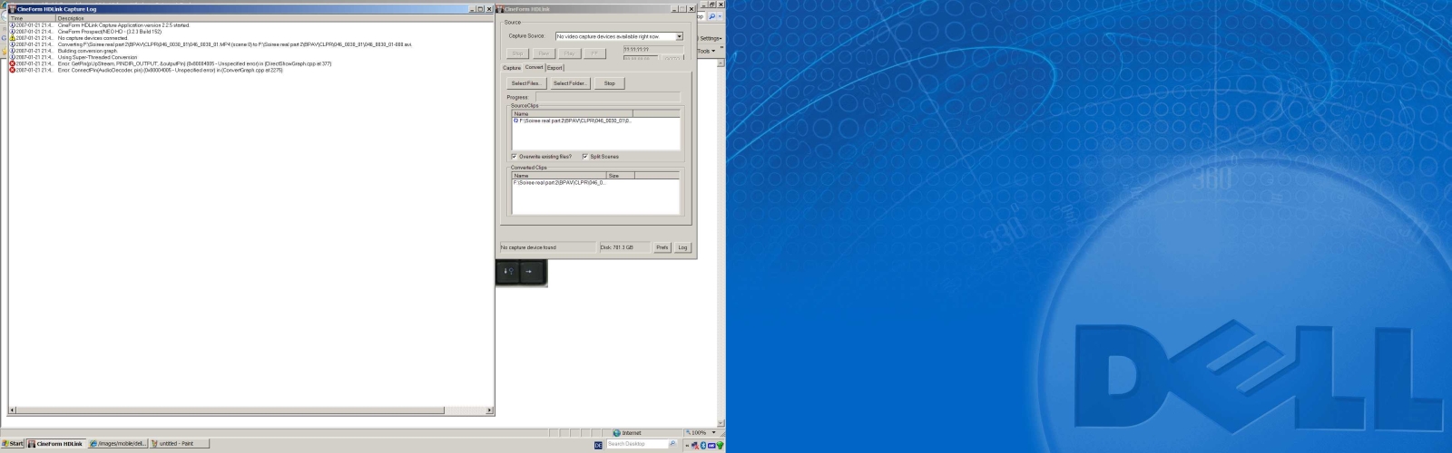The width and height of the screenshot is (1452, 453).
Task: Click the disabled Play transport button
Action: [569, 53]
